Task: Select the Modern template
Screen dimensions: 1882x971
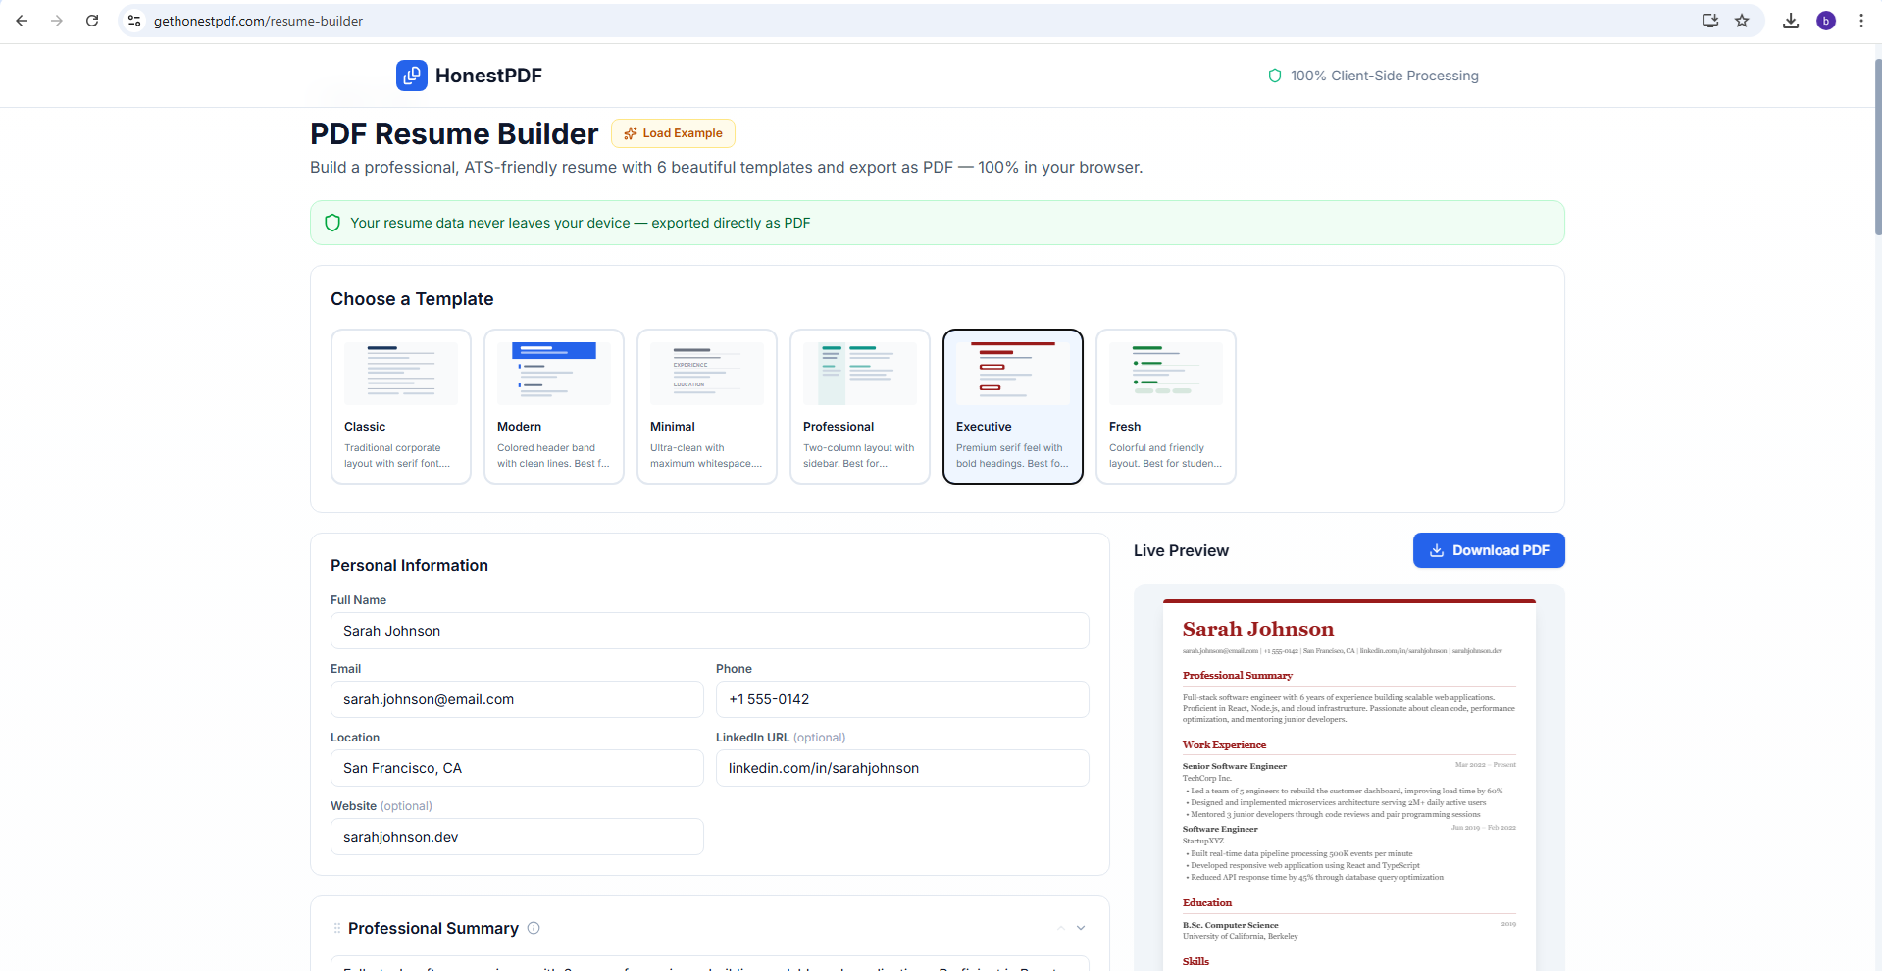Action: (553, 406)
